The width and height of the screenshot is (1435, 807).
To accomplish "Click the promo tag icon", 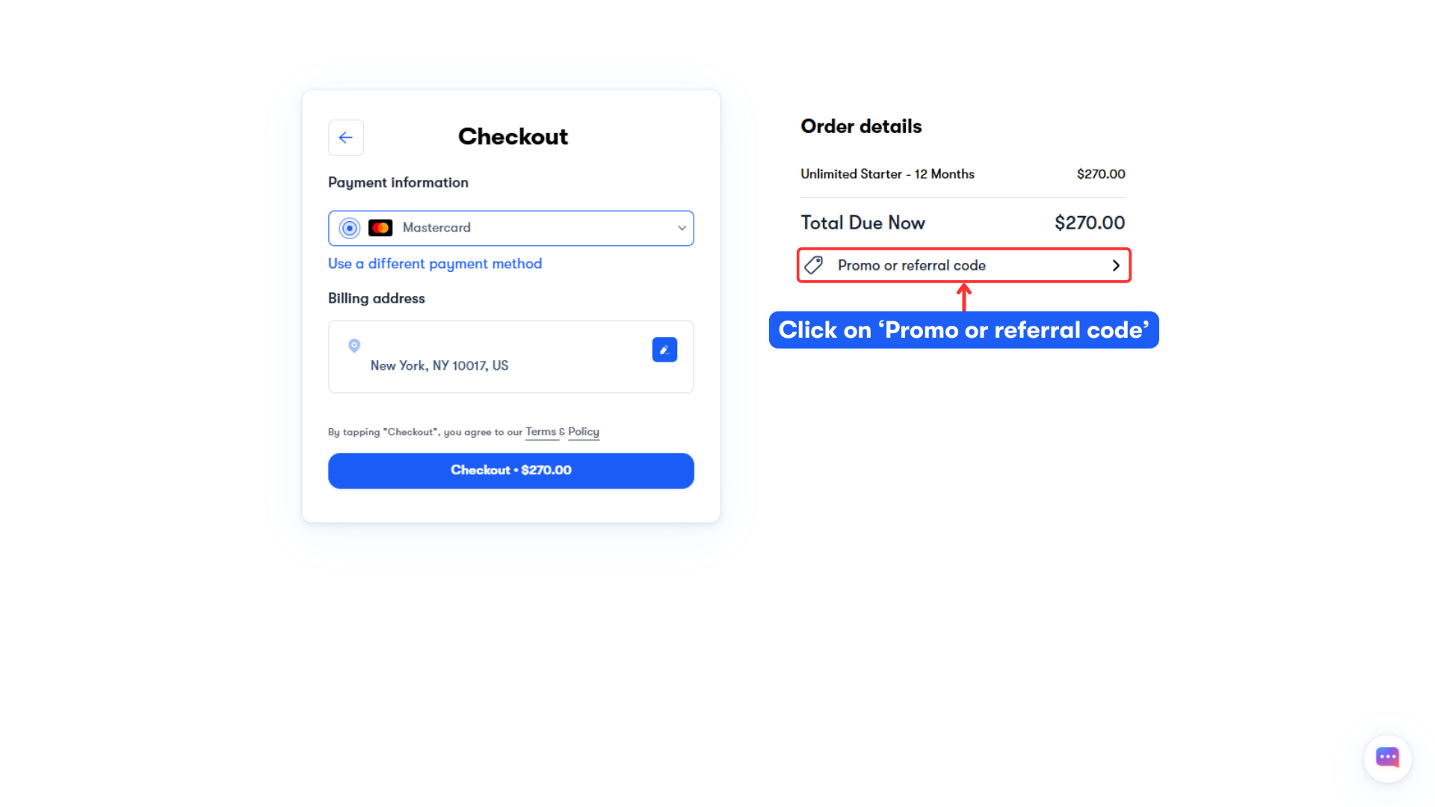I will pos(814,265).
